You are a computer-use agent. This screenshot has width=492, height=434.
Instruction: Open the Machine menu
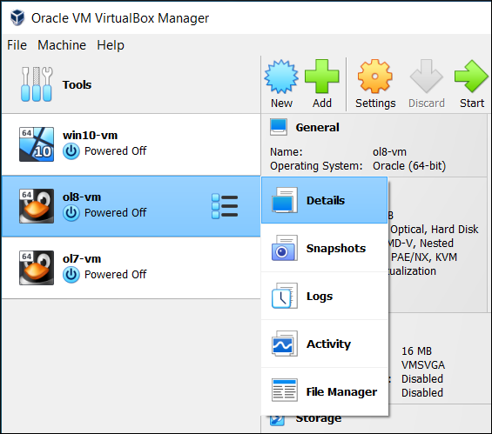tap(62, 45)
